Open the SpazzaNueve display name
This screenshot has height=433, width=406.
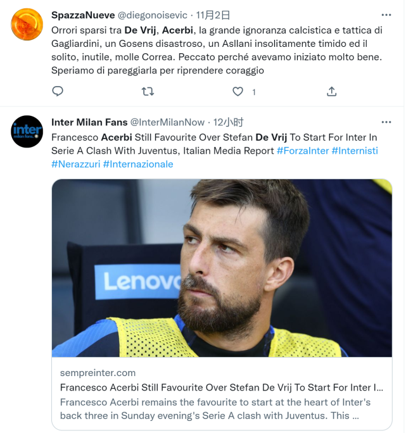tap(83, 15)
